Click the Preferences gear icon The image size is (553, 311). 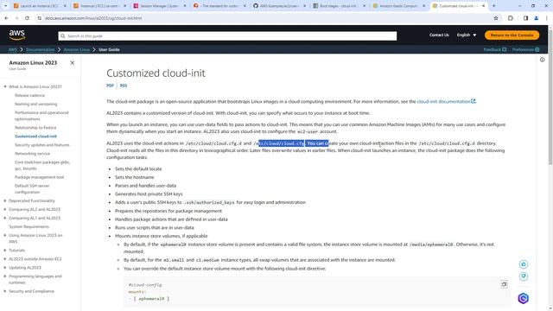click(537, 50)
